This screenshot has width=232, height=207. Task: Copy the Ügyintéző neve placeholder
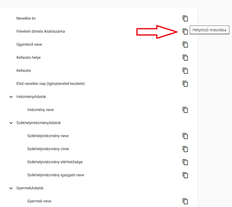[x=185, y=45]
